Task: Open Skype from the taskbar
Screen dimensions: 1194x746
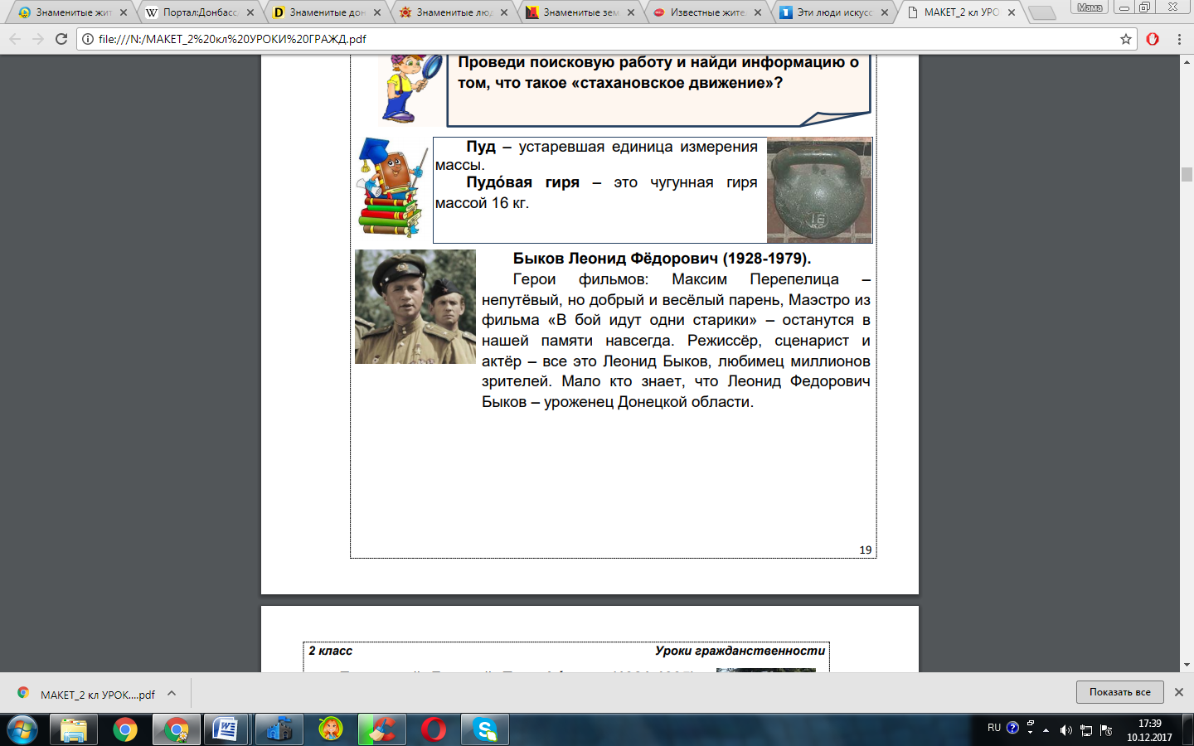Action: 485,729
